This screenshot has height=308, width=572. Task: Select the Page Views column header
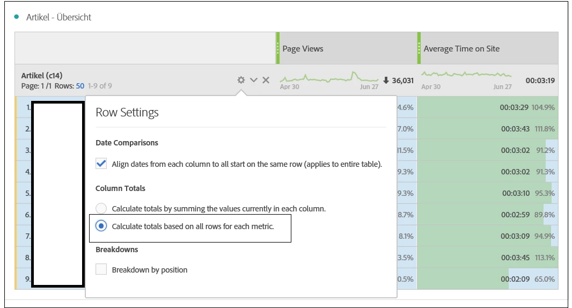click(303, 49)
